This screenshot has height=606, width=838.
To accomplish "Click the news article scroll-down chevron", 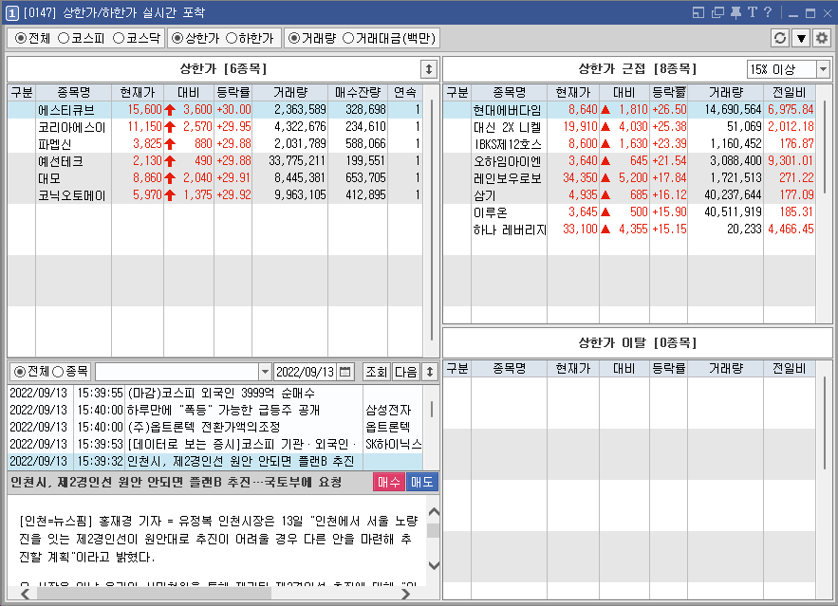I will (434, 565).
